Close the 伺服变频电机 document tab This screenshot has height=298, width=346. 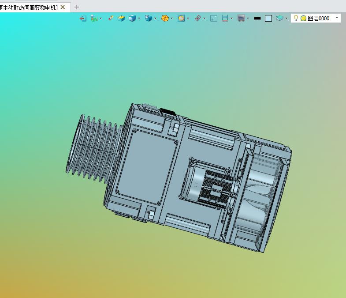click(63, 7)
